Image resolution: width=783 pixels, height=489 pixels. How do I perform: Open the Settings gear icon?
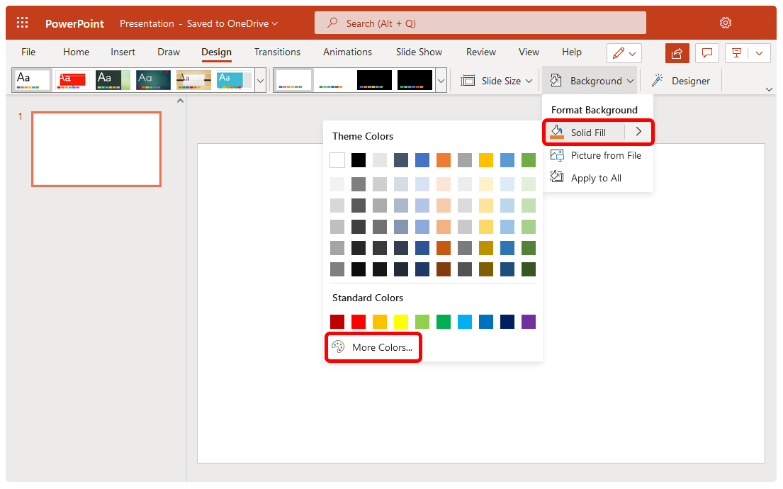click(726, 22)
